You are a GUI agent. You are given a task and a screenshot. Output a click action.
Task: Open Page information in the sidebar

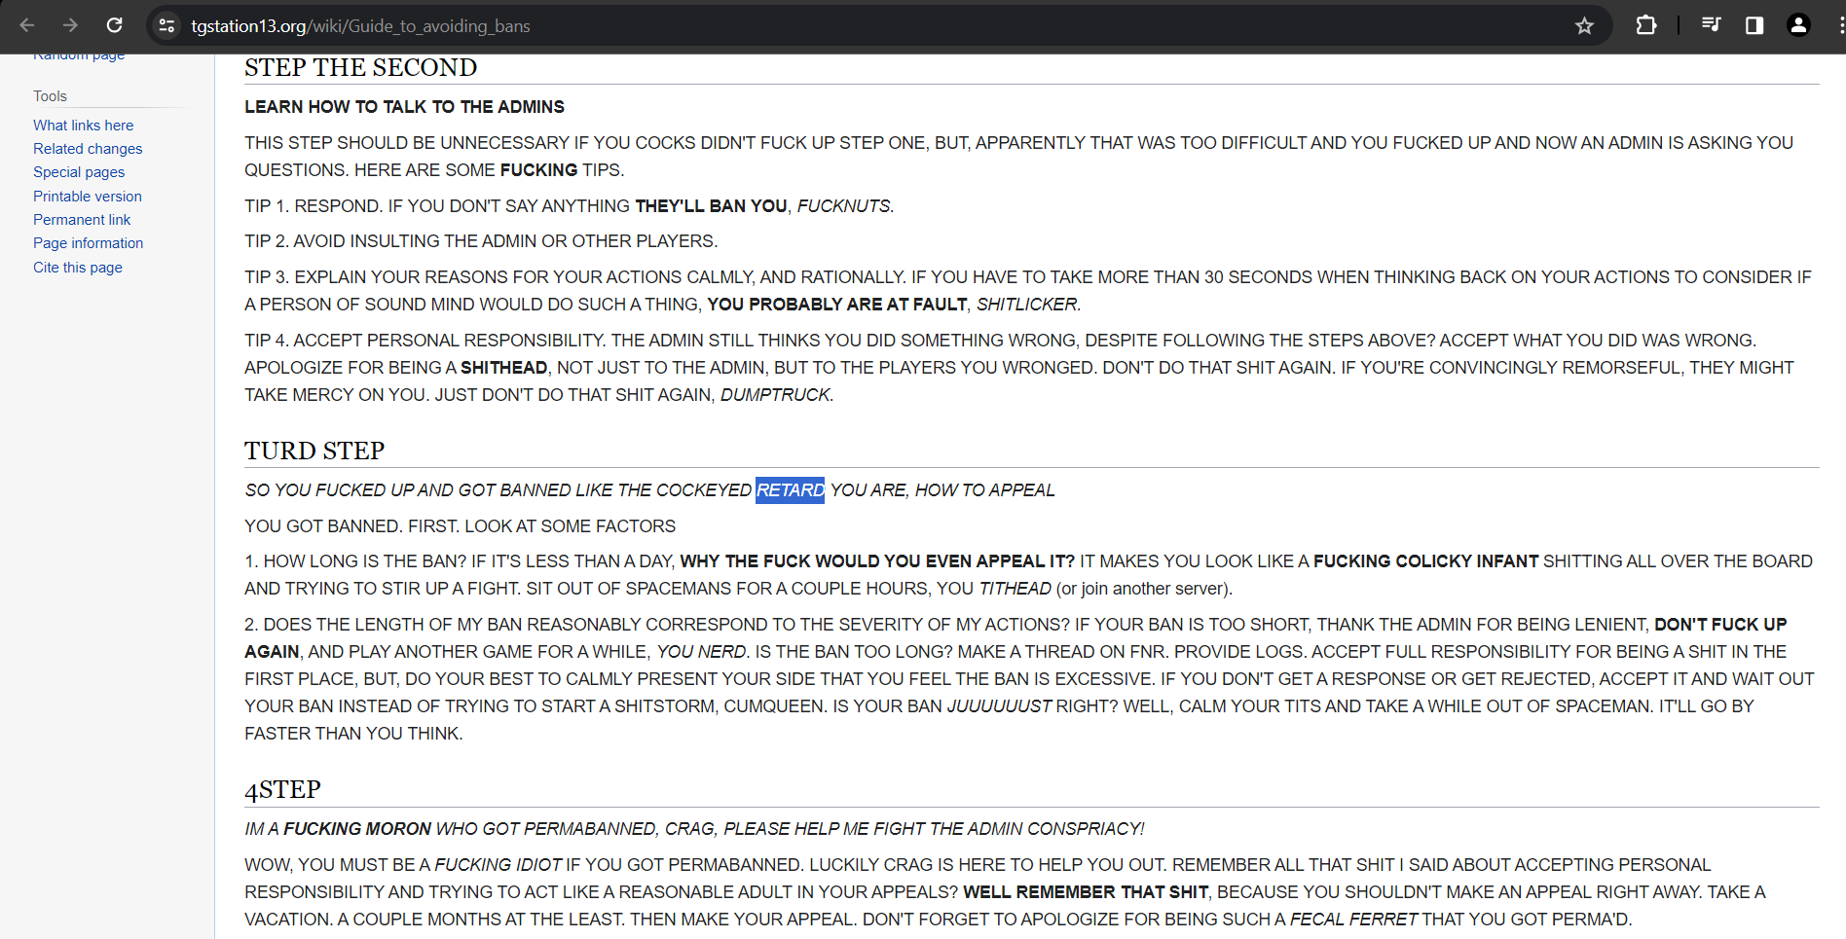click(x=88, y=243)
